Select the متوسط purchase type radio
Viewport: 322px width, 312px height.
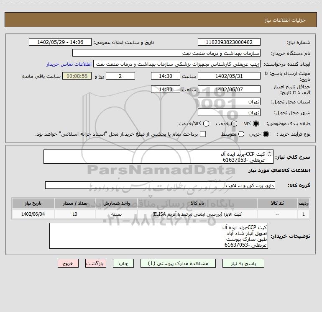coord(241,134)
